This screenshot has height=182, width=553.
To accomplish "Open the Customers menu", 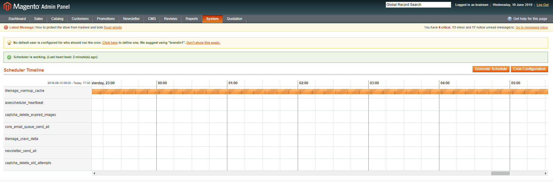I will tap(80, 19).
